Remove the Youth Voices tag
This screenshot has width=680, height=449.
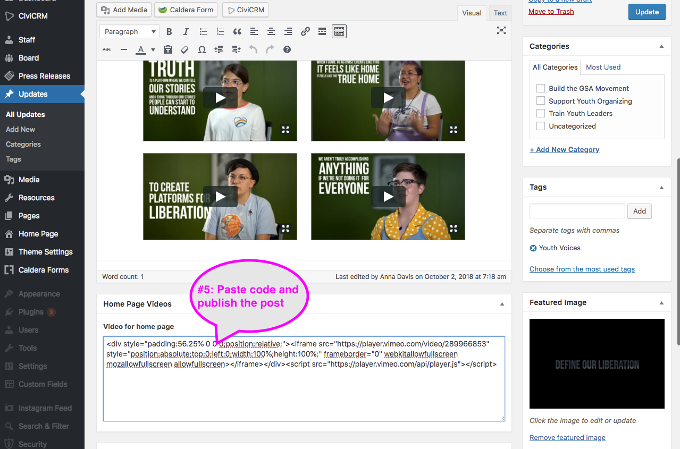click(x=533, y=248)
